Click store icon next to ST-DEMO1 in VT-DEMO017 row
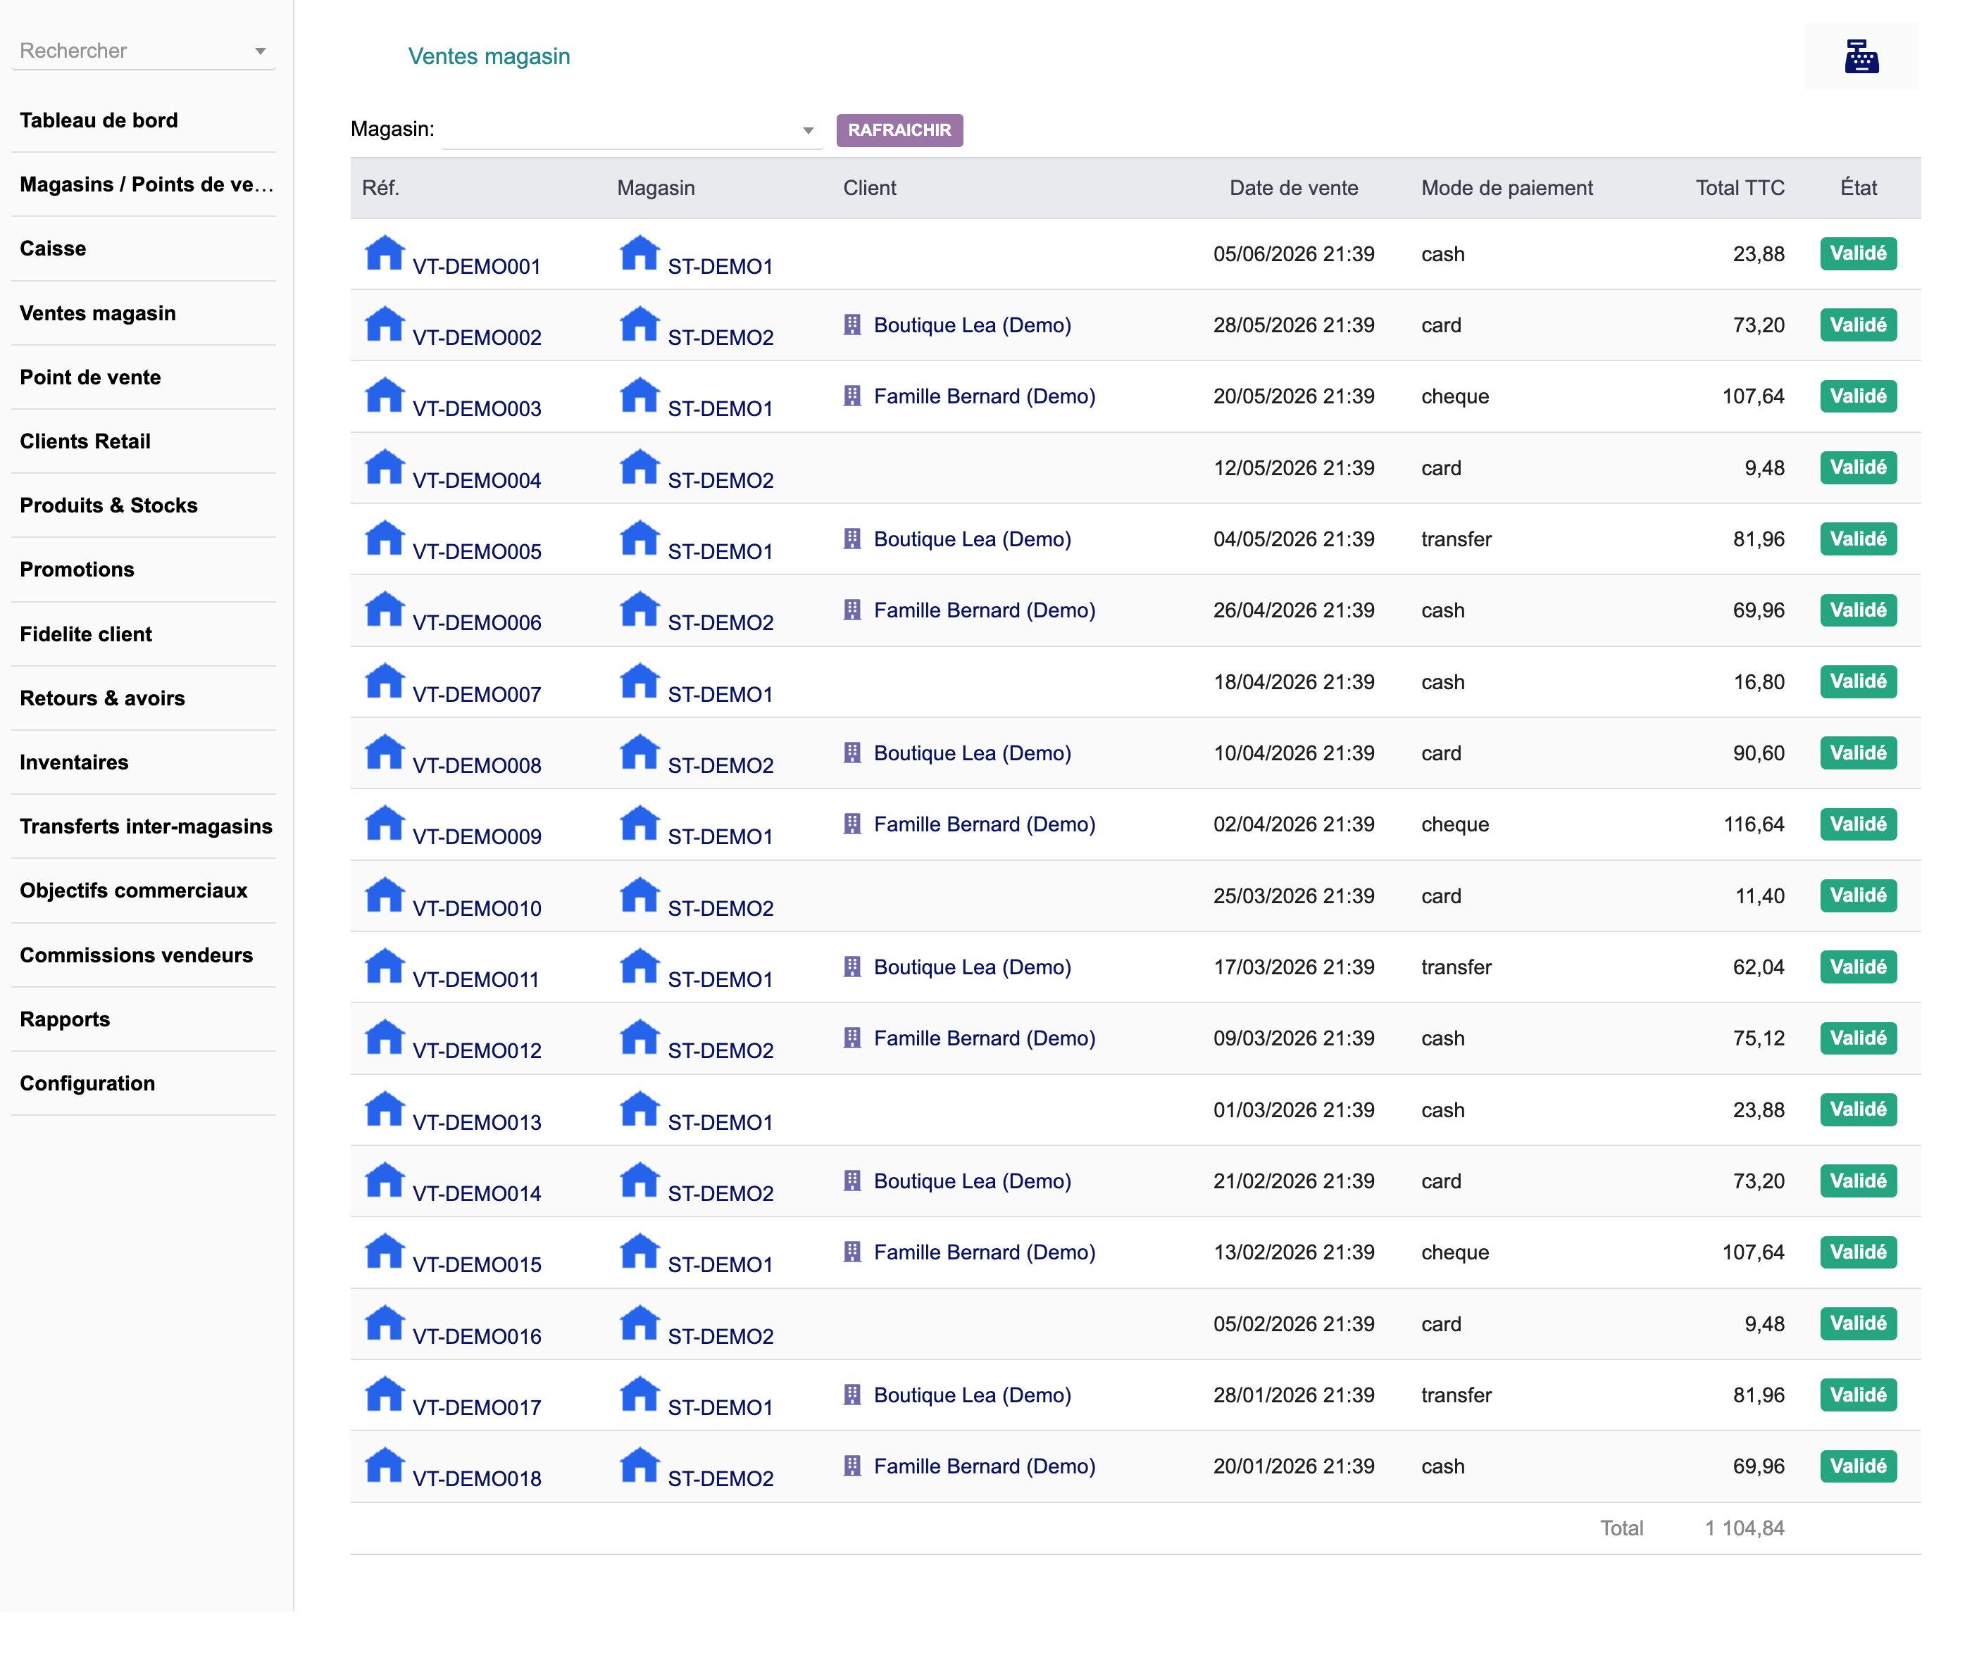Image resolution: width=1972 pixels, height=1667 pixels. [x=639, y=1394]
